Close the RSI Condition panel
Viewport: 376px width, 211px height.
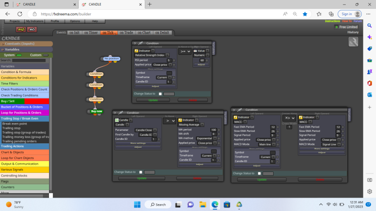[x=135, y=43]
